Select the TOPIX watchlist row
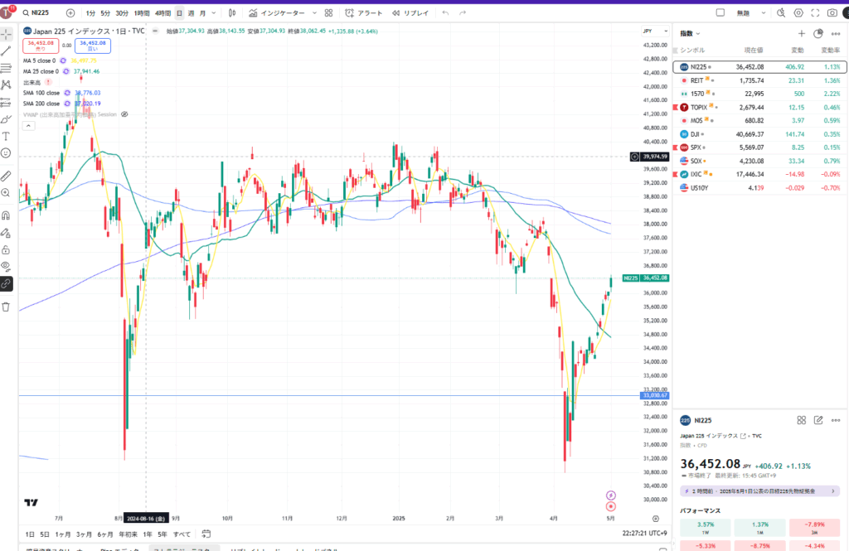849x551 pixels. [x=759, y=107]
